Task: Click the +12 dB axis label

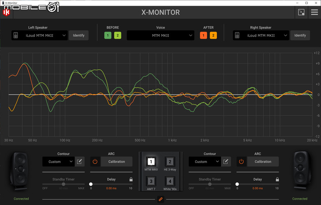Action: (317, 53)
